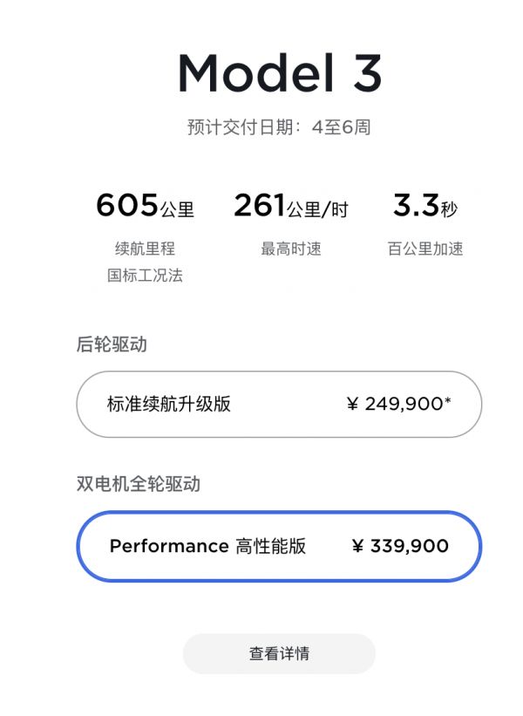Click the ¥ 339,900 price
Screen dimensions: 523x716
tap(400, 546)
